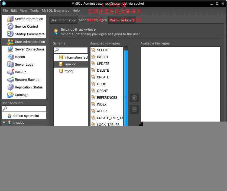Image resolution: width=227 pixels, height=191 pixels.
Task: Minimize the MySQL Administrator window
Action: coord(212,4)
